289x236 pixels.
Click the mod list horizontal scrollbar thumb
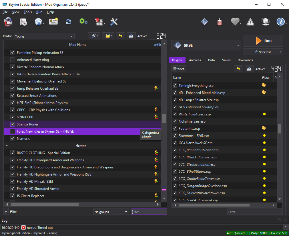45,204
